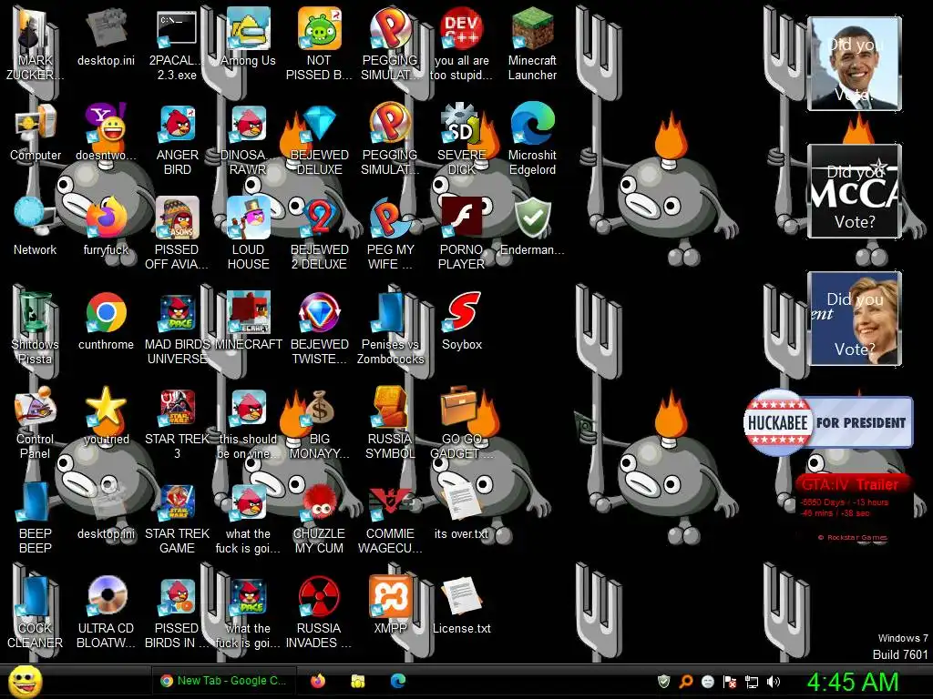Screen dimensions: 933x699
Task: Click the shield icon in system tray
Action: (664, 682)
